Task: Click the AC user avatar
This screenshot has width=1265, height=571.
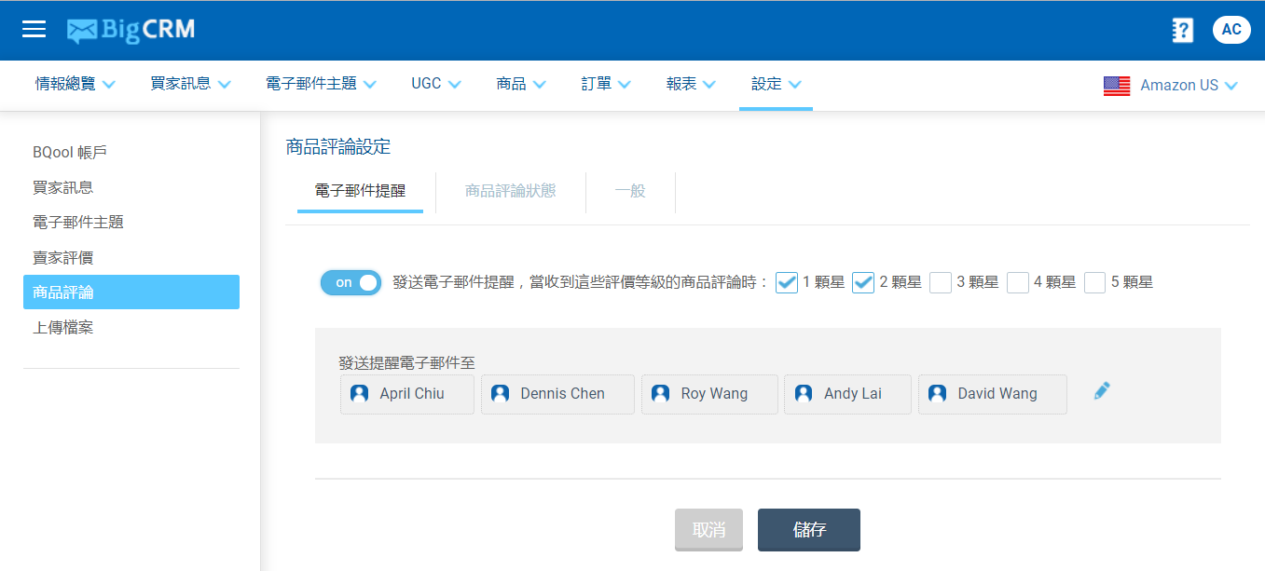Action: (x=1231, y=30)
